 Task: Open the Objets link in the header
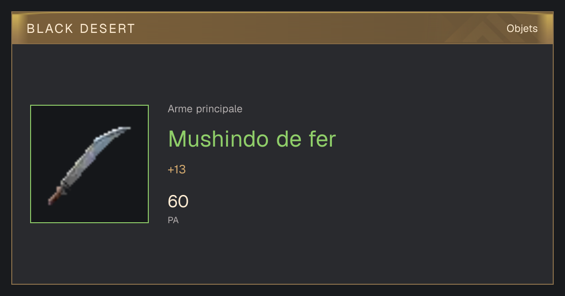click(522, 29)
